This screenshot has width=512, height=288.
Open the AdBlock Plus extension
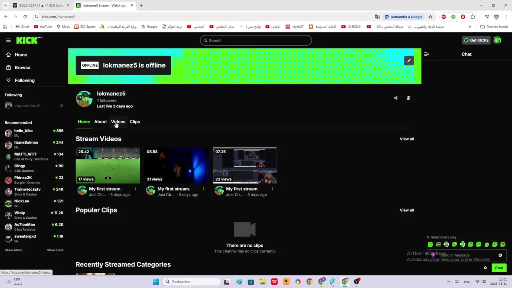(x=444, y=17)
